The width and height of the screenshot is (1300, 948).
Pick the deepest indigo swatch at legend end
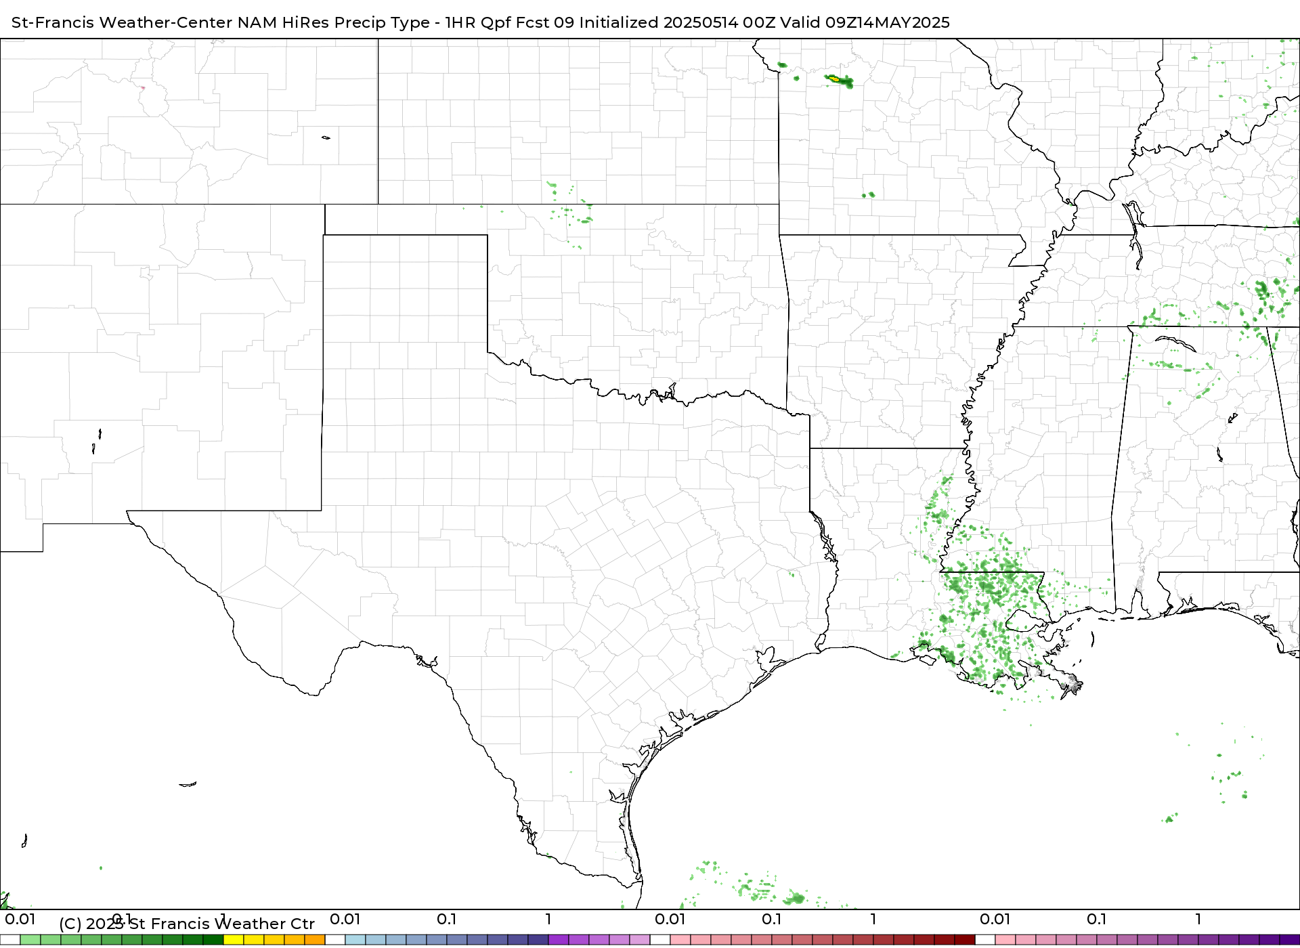pos(1290,940)
